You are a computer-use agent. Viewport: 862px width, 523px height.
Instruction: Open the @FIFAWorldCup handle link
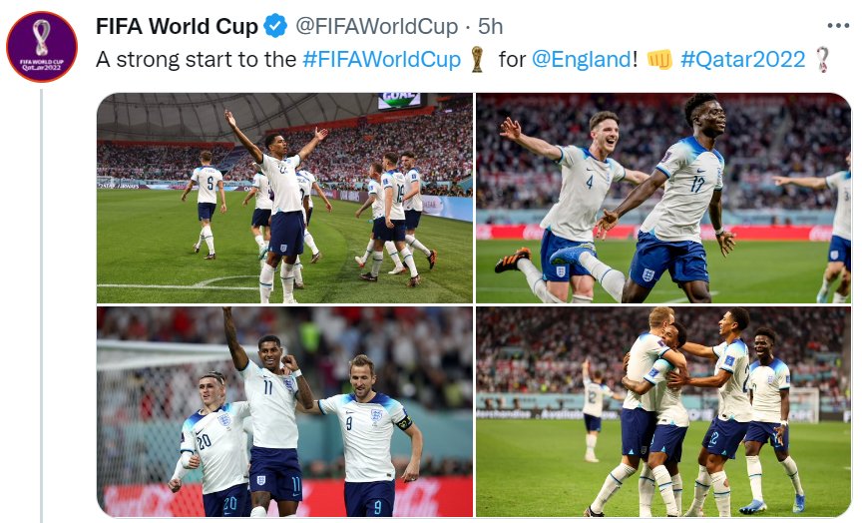tap(376, 26)
